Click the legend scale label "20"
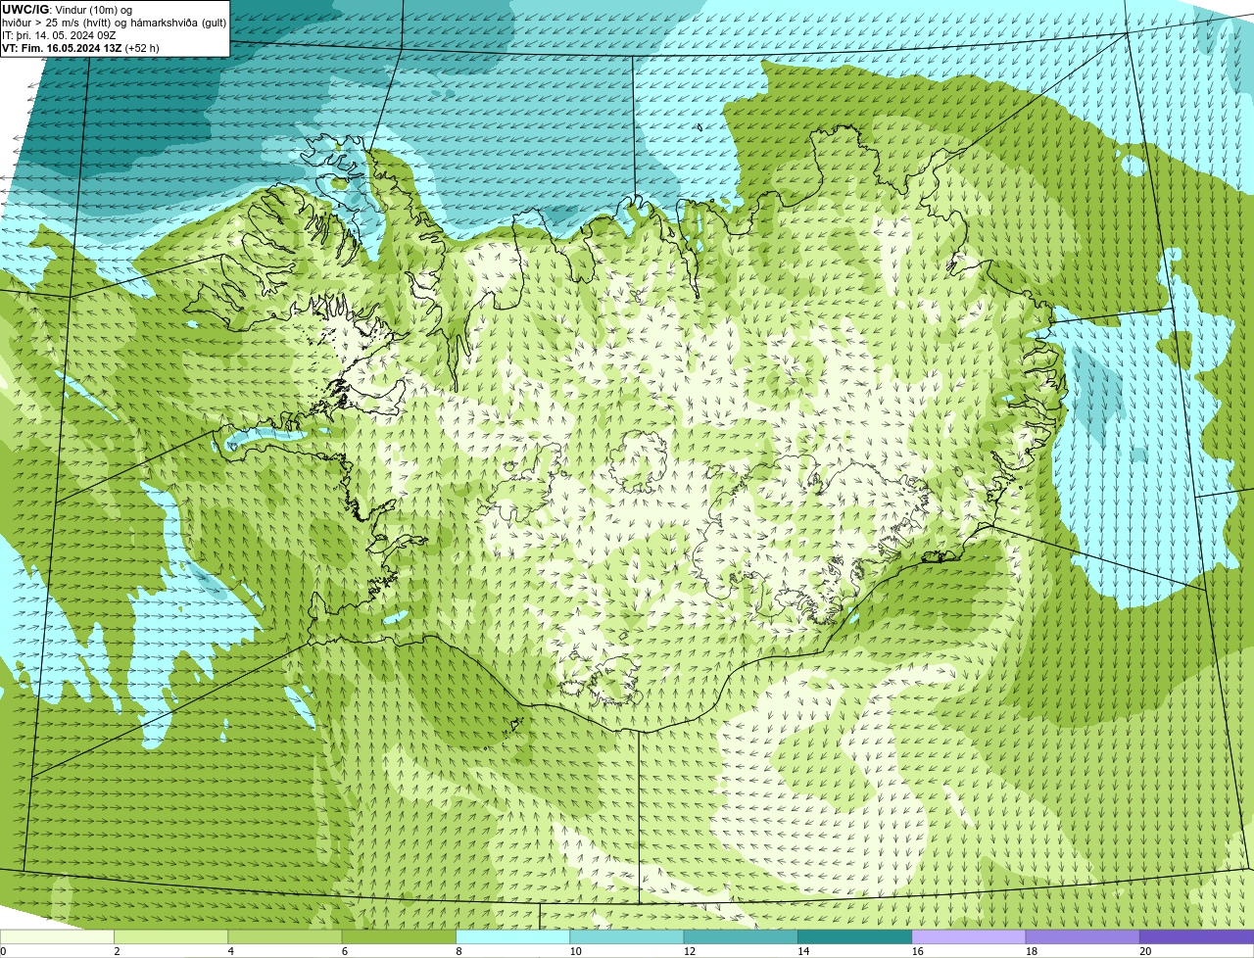The image size is (1254, 958). pos(1145,951)
